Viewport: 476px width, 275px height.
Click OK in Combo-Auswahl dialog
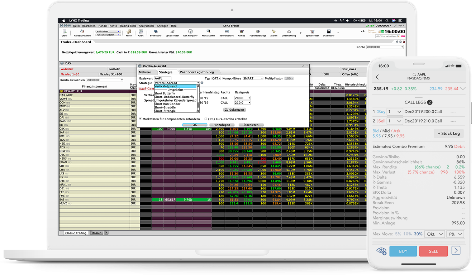pos(195,125)
